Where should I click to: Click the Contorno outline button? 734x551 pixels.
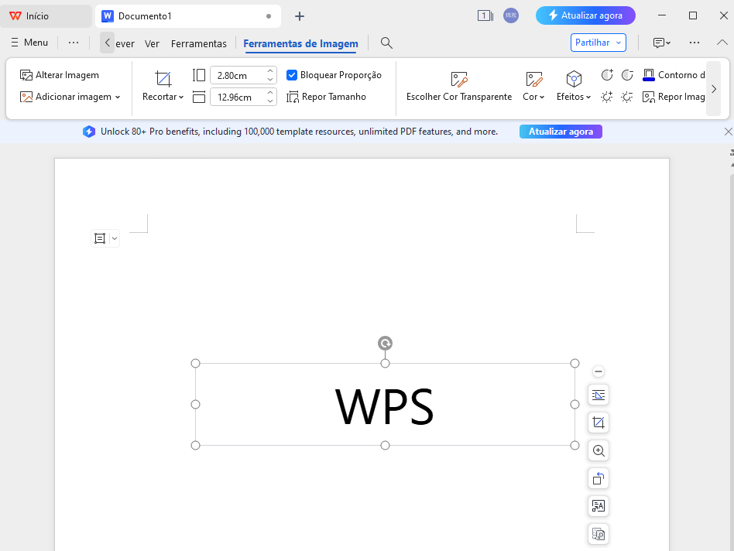pyautogui.click(x=674, y=75)
